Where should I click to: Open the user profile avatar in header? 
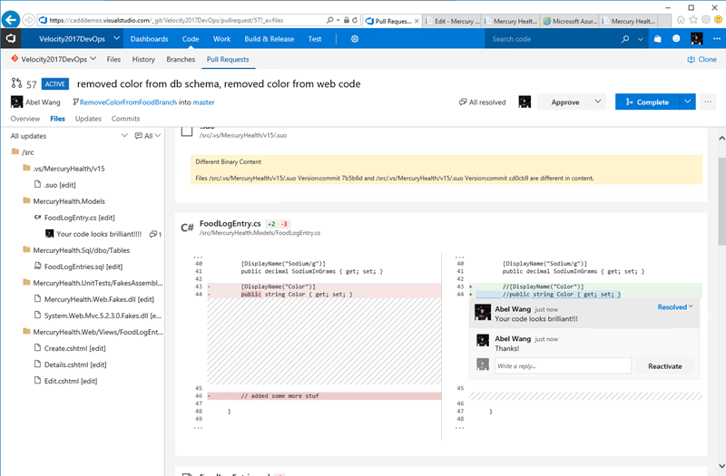(696, 39)
